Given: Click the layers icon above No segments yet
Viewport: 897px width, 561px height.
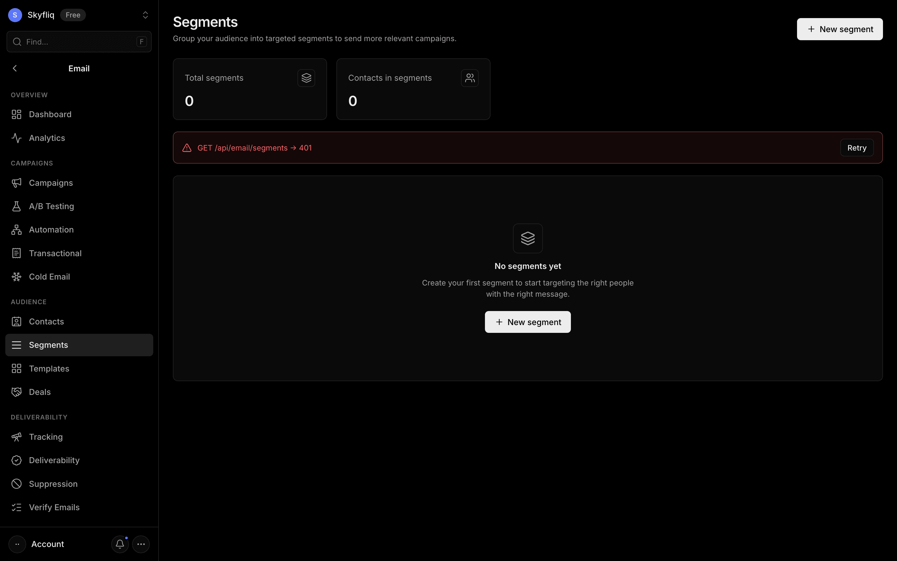Looking at the screenshot, I should [528, 238].
